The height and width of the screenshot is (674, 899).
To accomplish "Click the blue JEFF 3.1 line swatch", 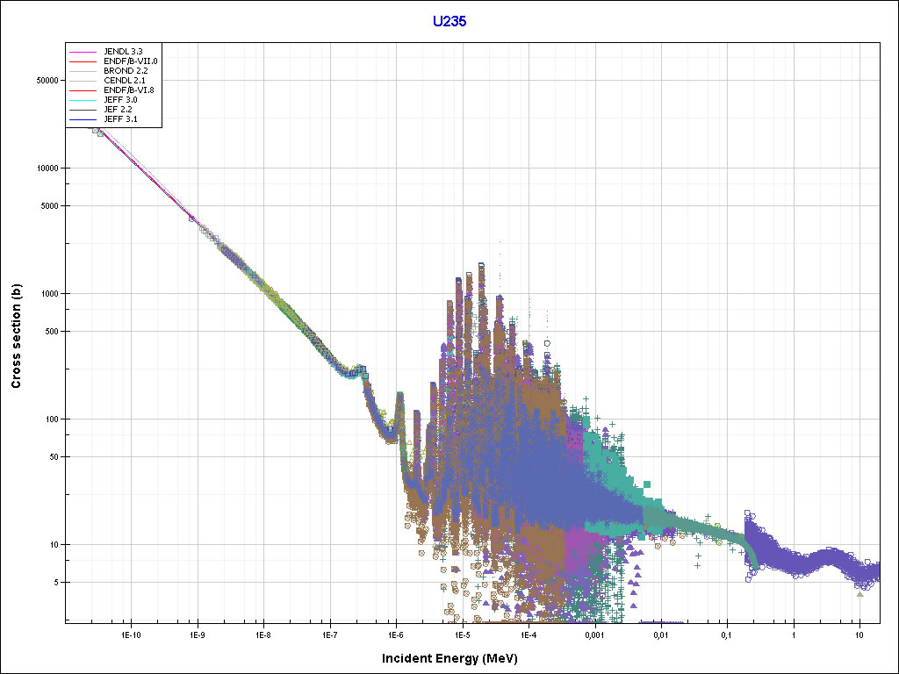I will pyautogui.click(x=83, y=119).
